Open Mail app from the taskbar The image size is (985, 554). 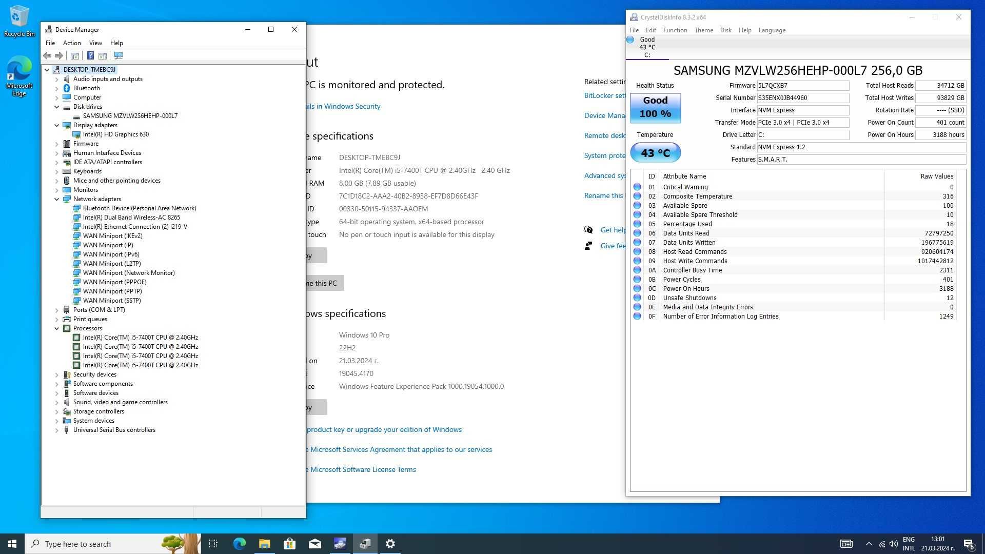click(314, 544)
